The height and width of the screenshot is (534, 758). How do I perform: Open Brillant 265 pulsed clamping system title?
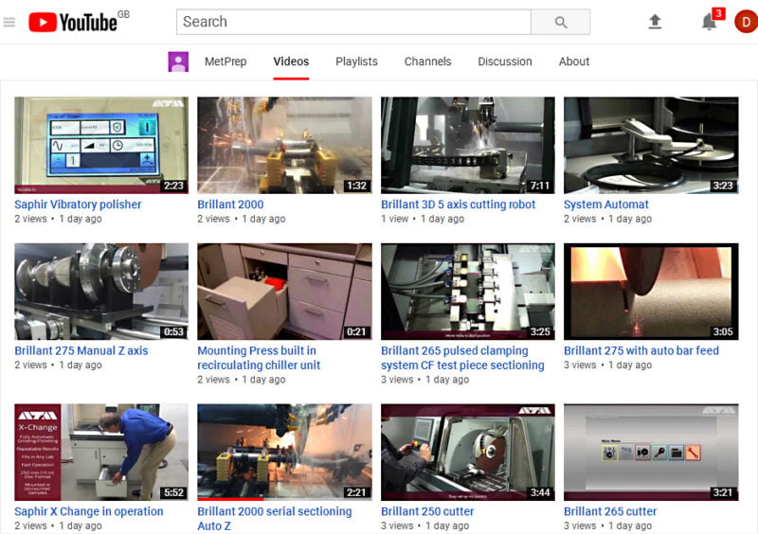point(462,358)
